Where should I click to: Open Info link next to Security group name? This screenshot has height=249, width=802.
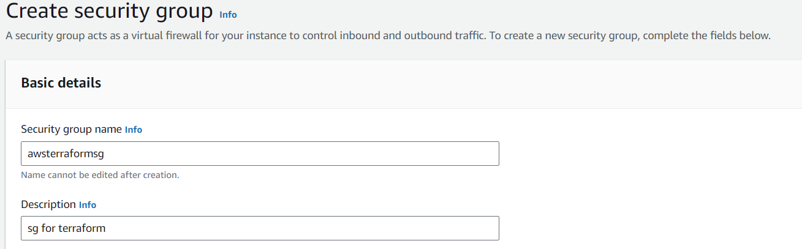pos(134,130)
